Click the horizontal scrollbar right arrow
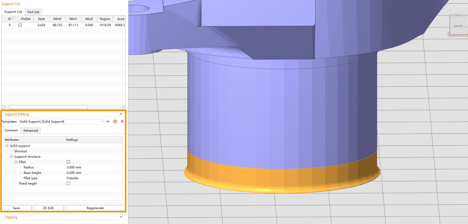 [x=123, y=107]
